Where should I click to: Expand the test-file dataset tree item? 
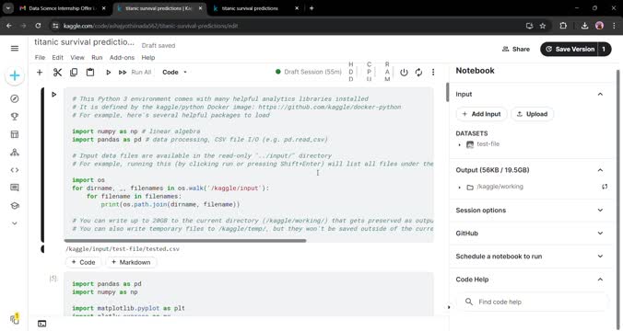click(460, 144)
